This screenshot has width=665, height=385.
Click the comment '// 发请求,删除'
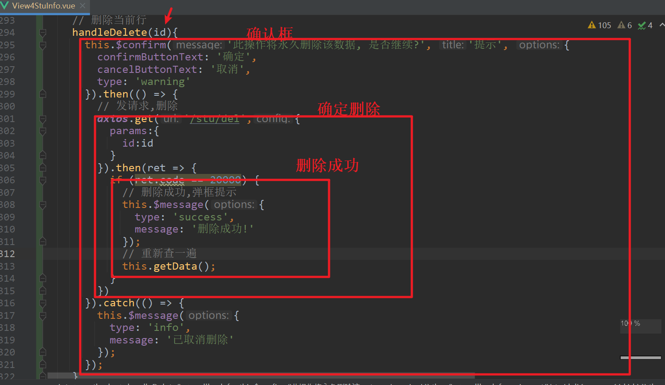138,106
